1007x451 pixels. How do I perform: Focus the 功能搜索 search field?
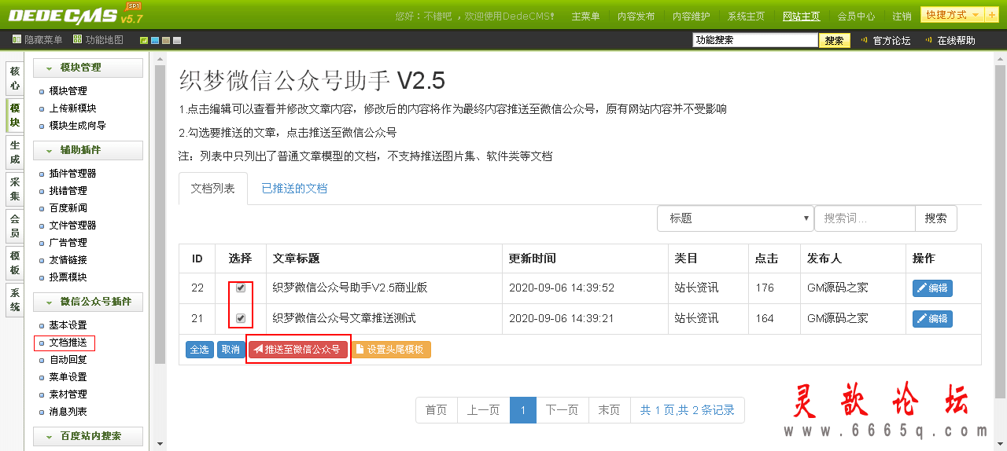755,40
